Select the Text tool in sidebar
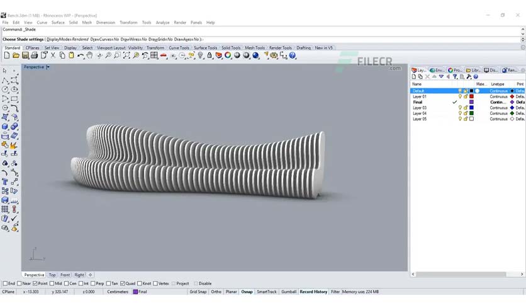 [x=5, y=181]
